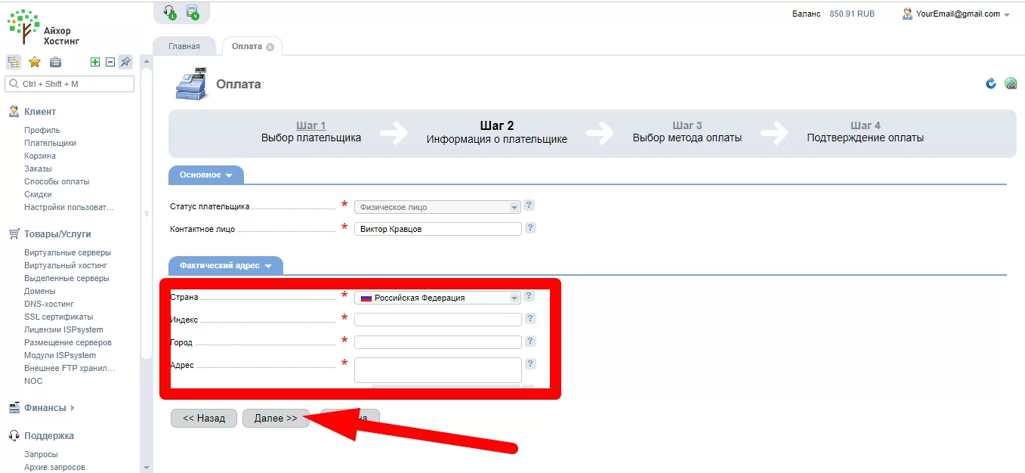
Task: Expand the YourEmail@gmail.com account menu
Action: tap(956, 14)
